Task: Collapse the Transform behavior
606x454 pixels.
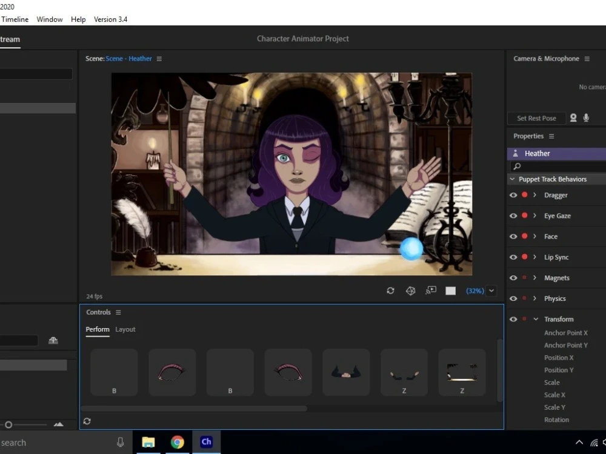Action: pos(536,319)
